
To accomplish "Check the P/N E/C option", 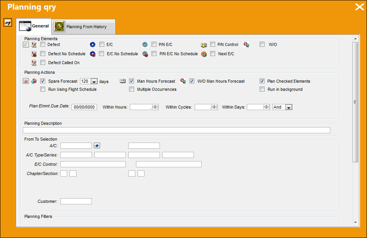I will tap(154, 44).
